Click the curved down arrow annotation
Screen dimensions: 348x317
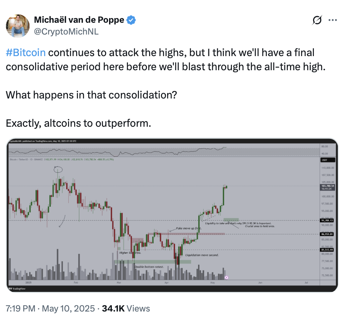[62, 221]
